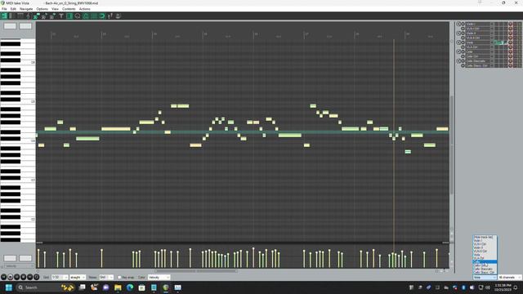The image size is (523, 294).
Task: Click the circular toolbar icon next to green square
Action: pos(78,16)
